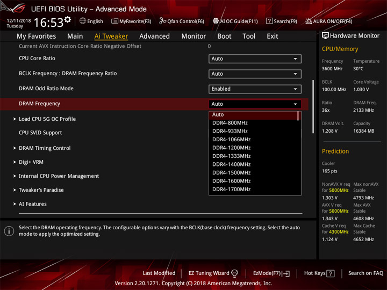Click the Search question mark icon

pos(269,21)
